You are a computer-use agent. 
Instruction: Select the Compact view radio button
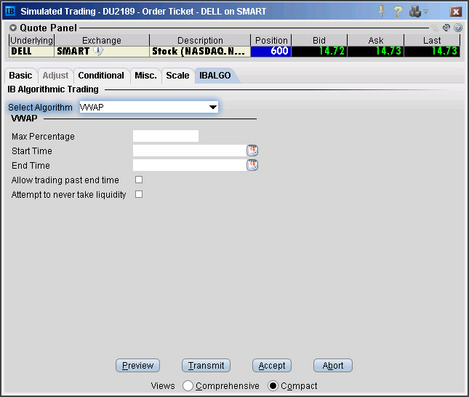coord(273,385)
